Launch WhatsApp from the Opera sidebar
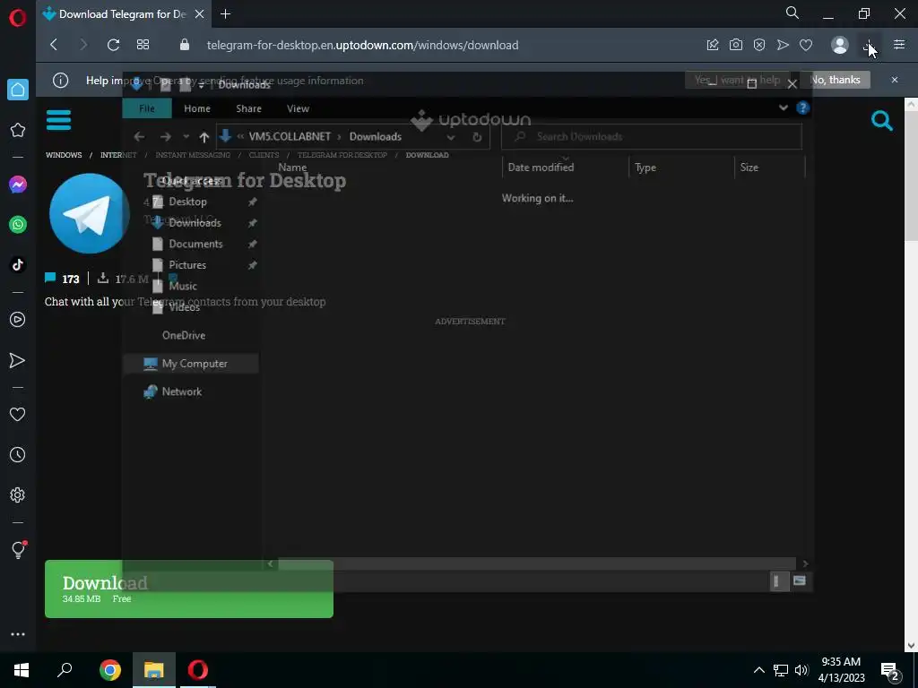 tap(18, 225)
